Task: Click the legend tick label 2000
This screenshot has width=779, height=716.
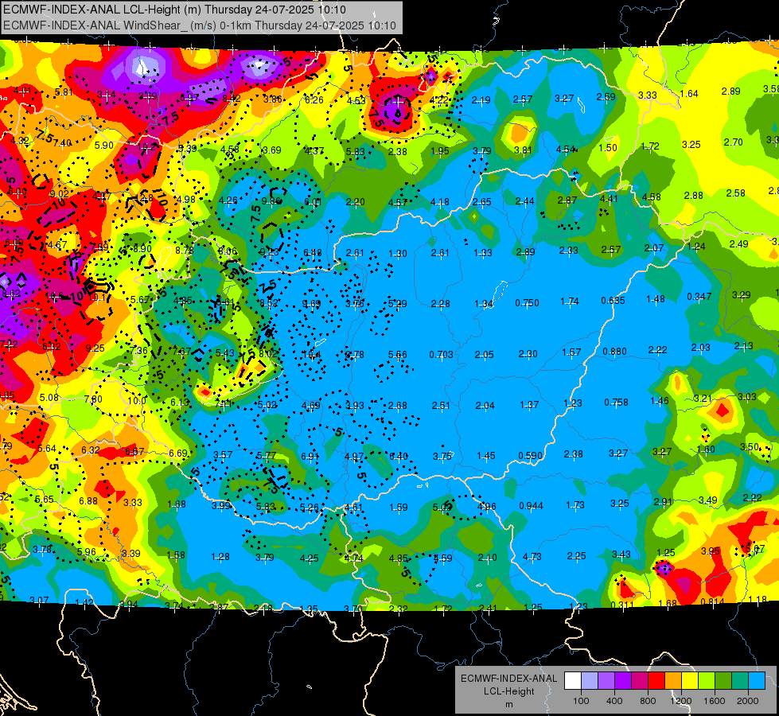Action: point(748,701)
